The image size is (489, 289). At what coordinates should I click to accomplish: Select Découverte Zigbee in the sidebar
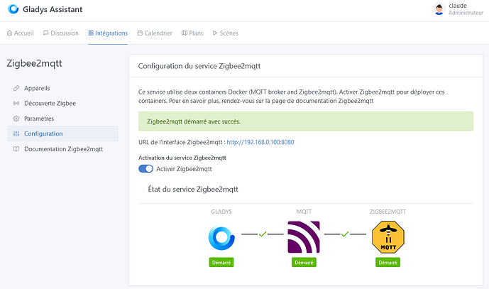(x=49, y=104)
